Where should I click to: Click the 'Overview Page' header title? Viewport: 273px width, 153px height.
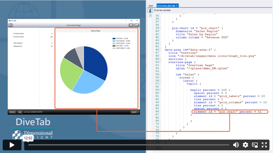[74, 25]
